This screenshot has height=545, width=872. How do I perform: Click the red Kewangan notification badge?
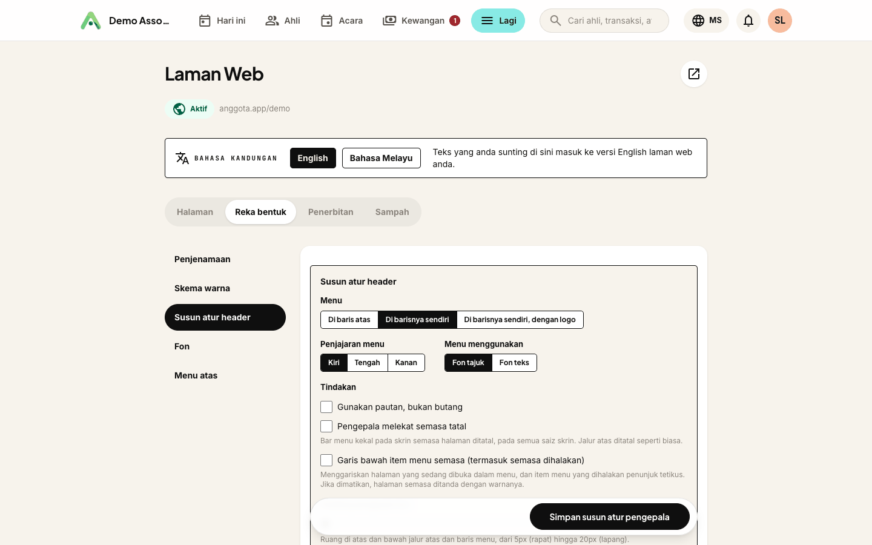455,21
